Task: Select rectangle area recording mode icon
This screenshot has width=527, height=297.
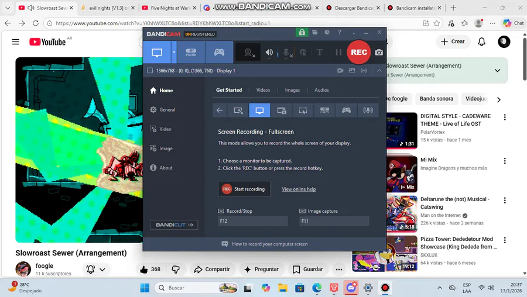Action: pos(238,110)
